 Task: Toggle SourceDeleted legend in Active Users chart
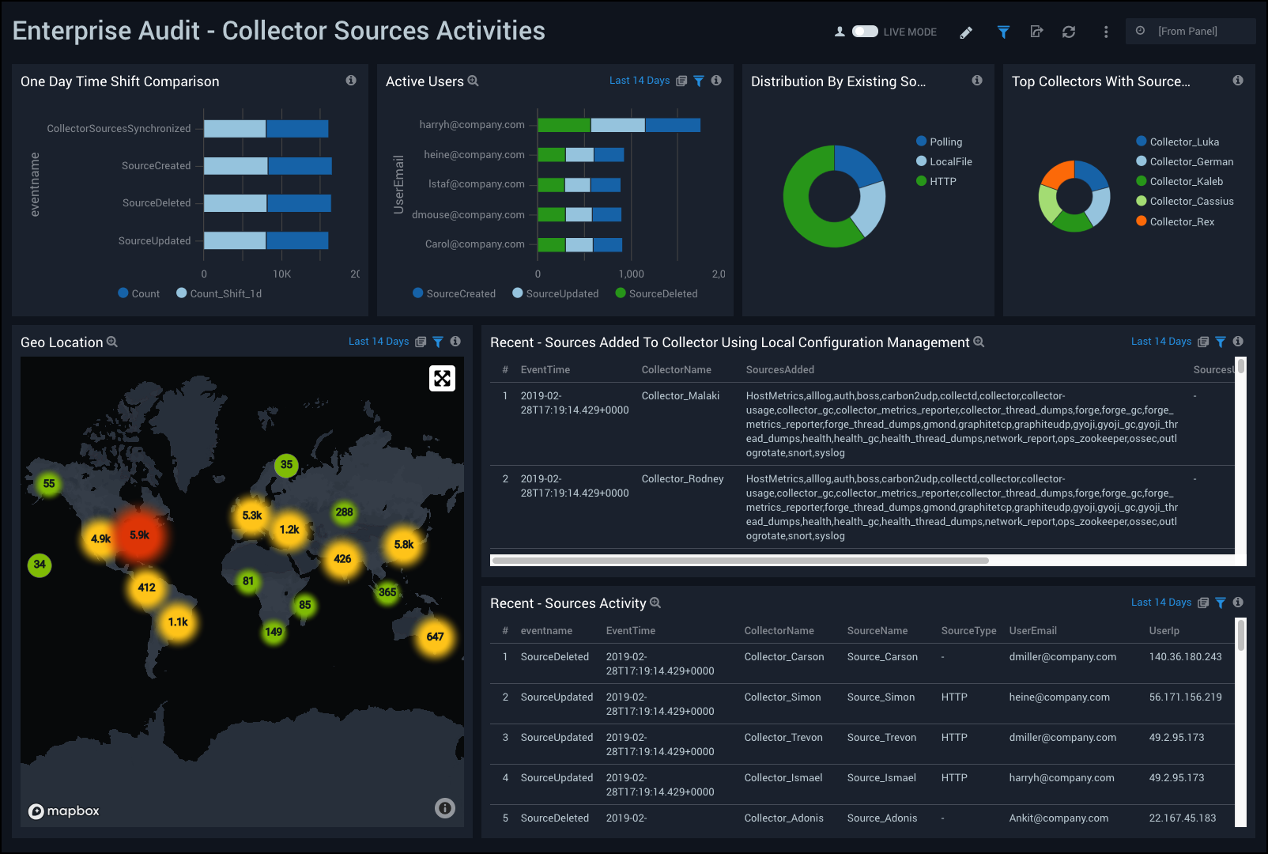pos(656,293)
